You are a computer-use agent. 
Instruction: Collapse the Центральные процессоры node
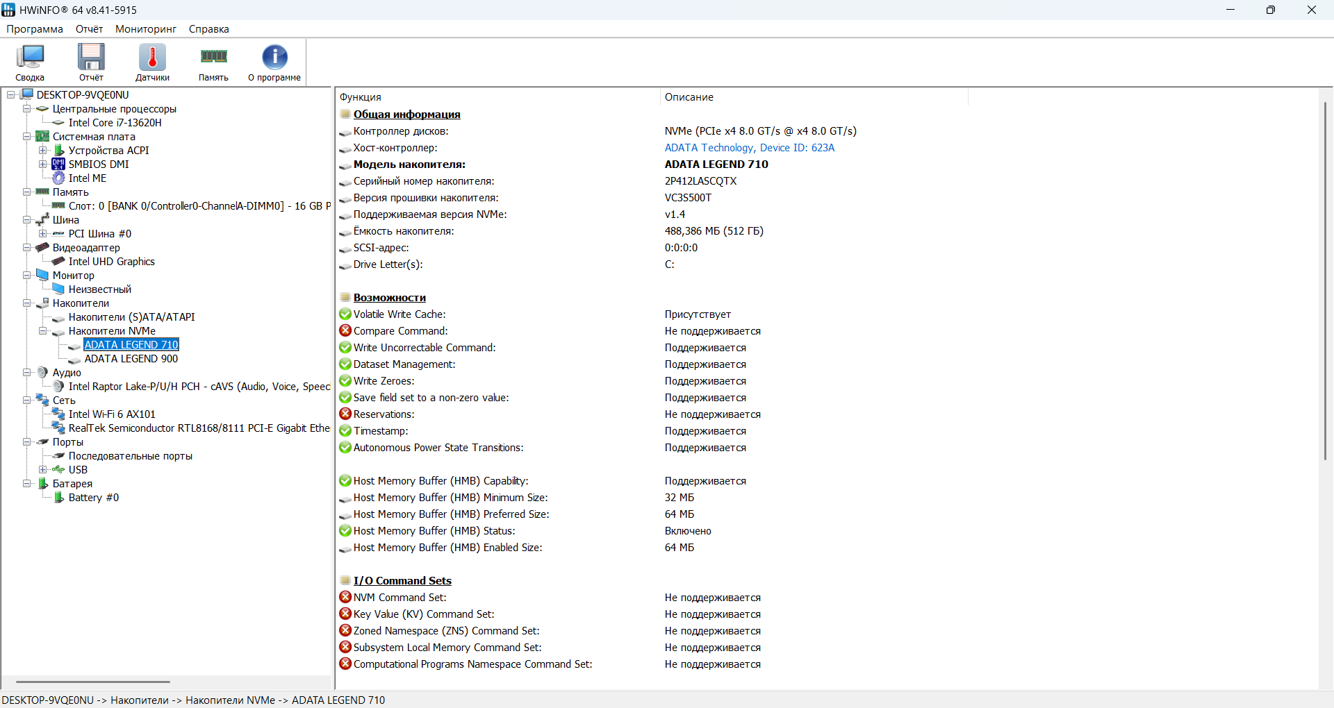(x=26, y=108)
